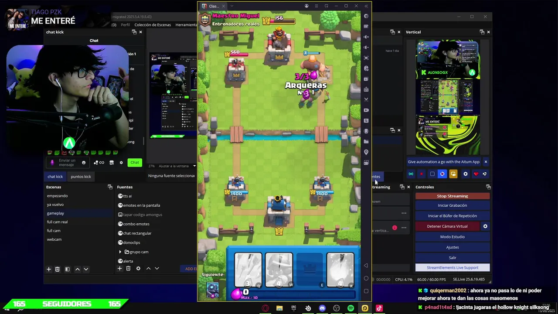Switch to the puntos kick tab

[81, 177]
